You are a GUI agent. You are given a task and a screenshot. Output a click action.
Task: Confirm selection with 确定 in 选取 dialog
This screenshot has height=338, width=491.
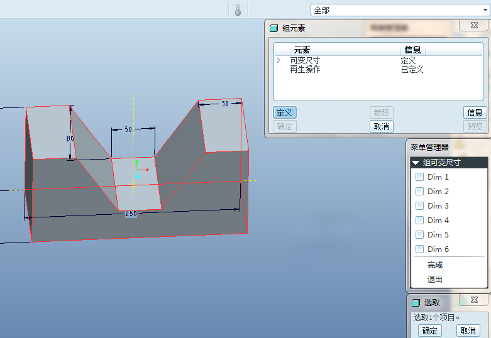click(x=430, y=330)
